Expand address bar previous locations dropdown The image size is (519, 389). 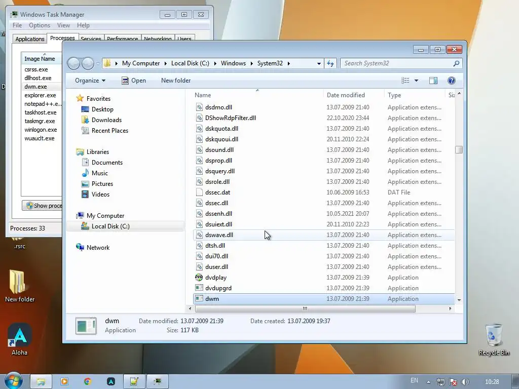point(319,63)
